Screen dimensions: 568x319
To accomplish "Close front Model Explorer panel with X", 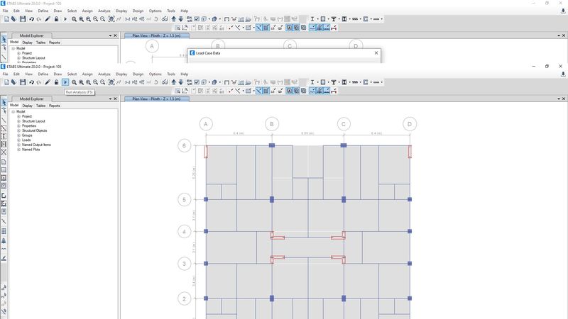I will tap(115, 99).
